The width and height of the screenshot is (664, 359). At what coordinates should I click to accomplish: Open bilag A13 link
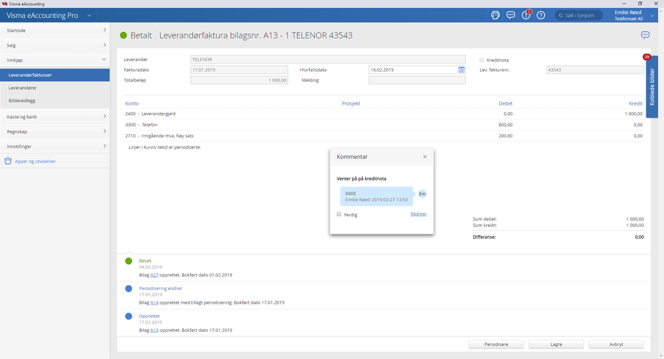(x=154, y=330)
